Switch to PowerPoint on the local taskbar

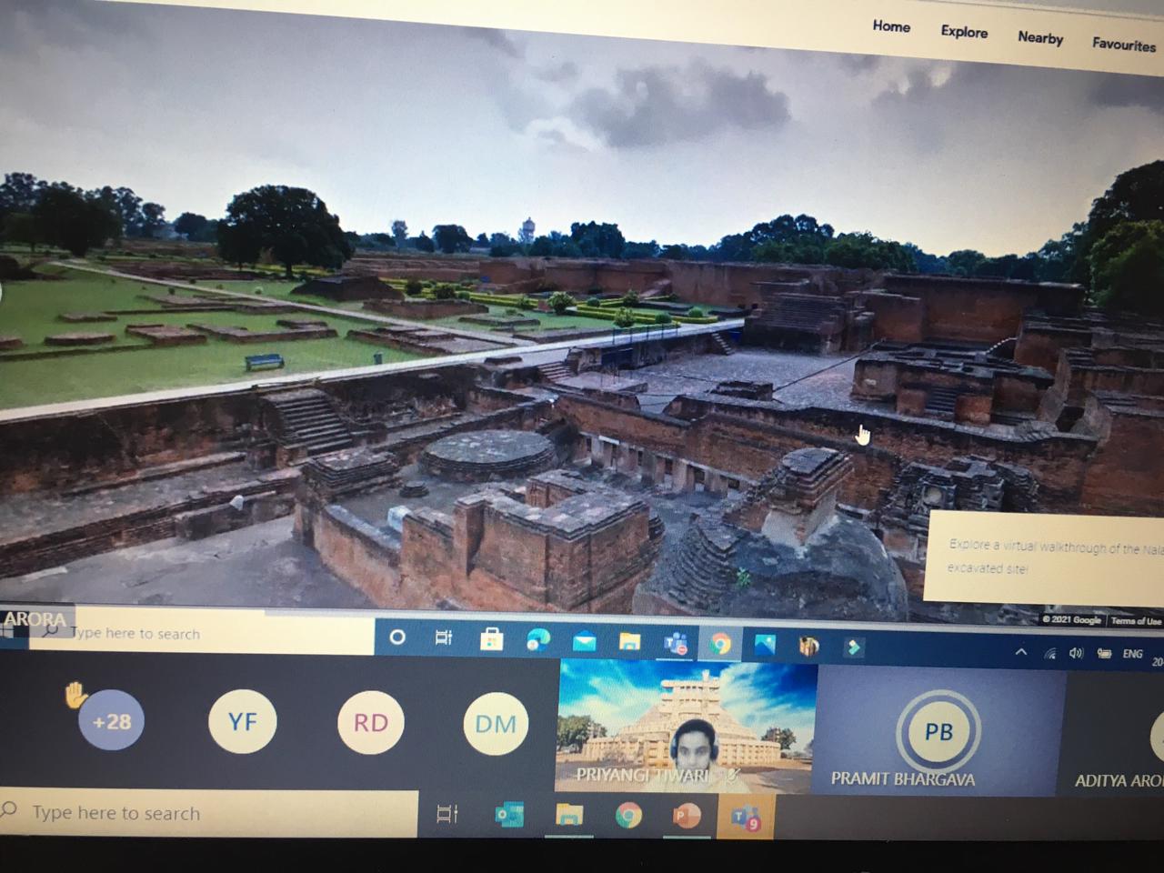(687, 816)
